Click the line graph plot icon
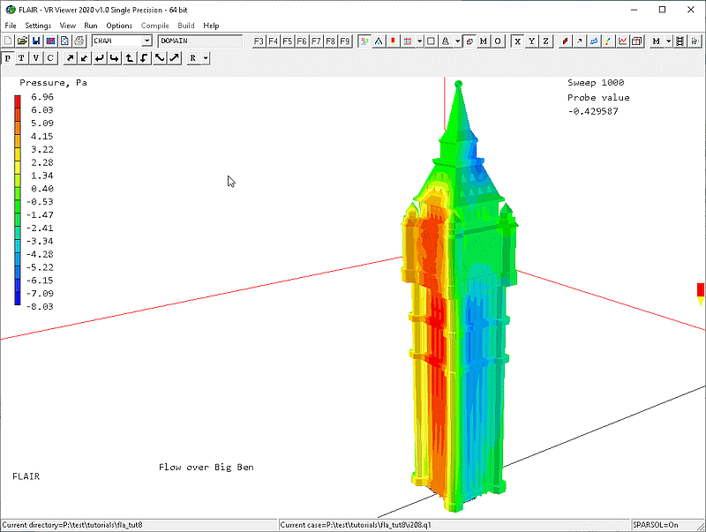 tap(623, 41)
